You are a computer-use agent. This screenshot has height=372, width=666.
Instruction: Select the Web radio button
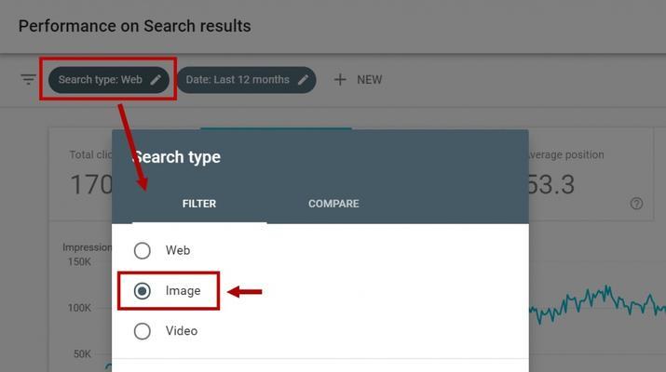(143, 251)
